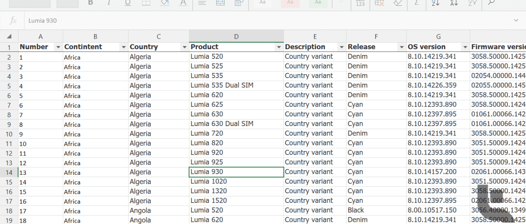Click the merge cells icon
The image size is (526, 224).
tap(221, 3)
